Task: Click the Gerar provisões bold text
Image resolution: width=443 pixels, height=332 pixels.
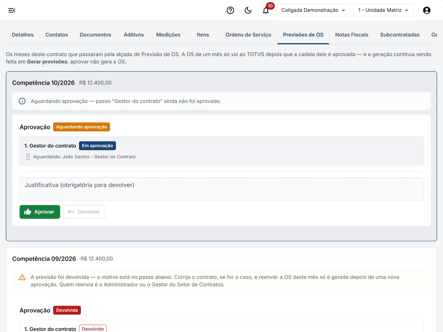Action: click(47, 62)
